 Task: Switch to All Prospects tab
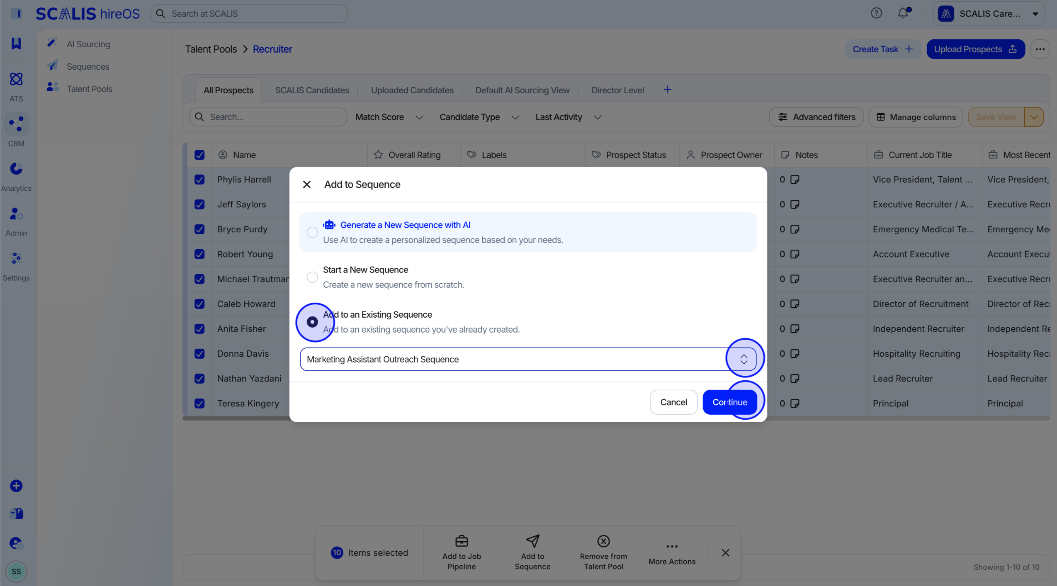click(228, 90)
